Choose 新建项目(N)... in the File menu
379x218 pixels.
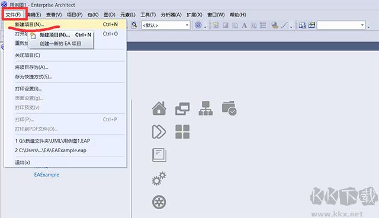click(x=65, y=24)
